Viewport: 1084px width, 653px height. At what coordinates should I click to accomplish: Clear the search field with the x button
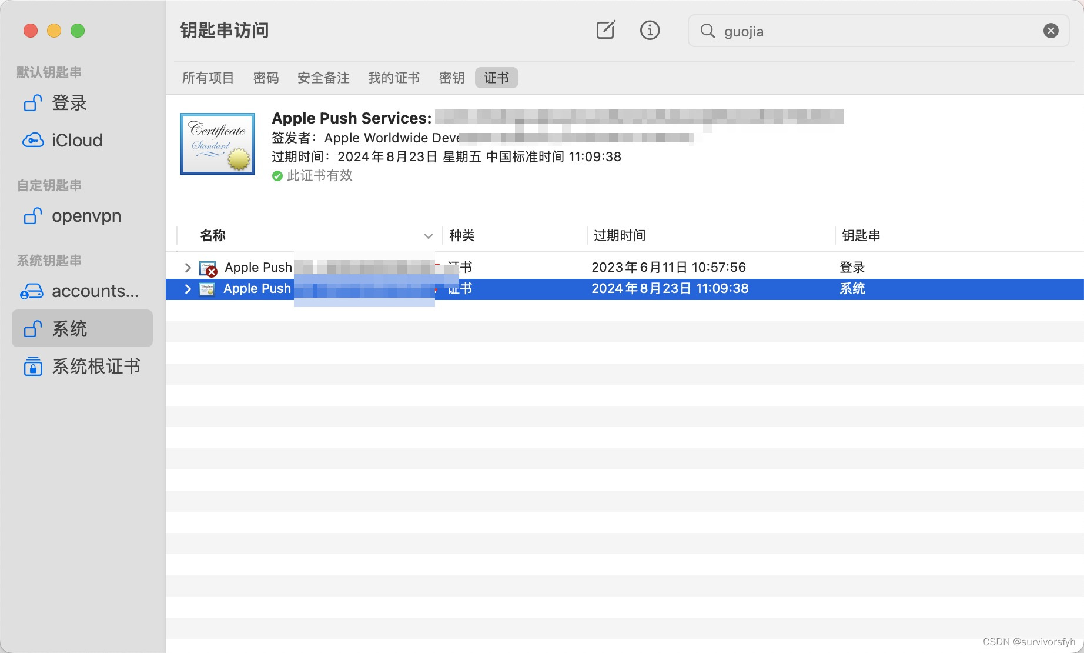[1051, 31]
